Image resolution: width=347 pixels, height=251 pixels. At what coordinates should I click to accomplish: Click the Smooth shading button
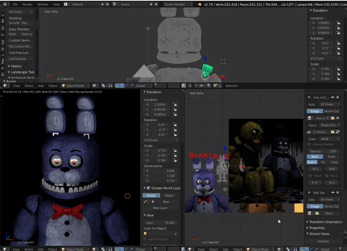coord(14,23)
